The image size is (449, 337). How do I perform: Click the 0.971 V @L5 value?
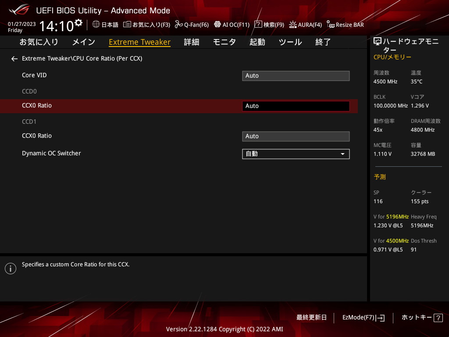(388, 250)
